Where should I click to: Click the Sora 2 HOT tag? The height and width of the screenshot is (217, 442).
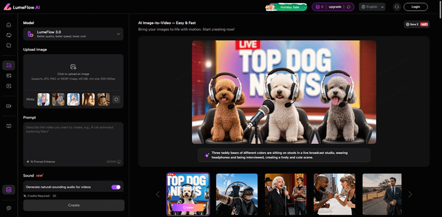(x=416, y=24)
